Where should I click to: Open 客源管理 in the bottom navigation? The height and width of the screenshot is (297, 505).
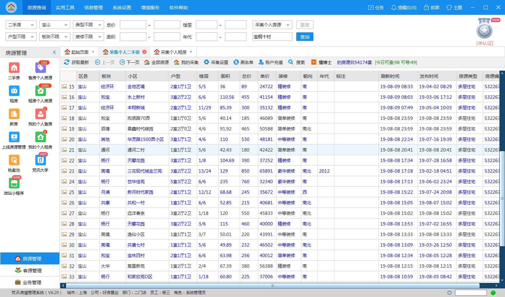[30, 271]
